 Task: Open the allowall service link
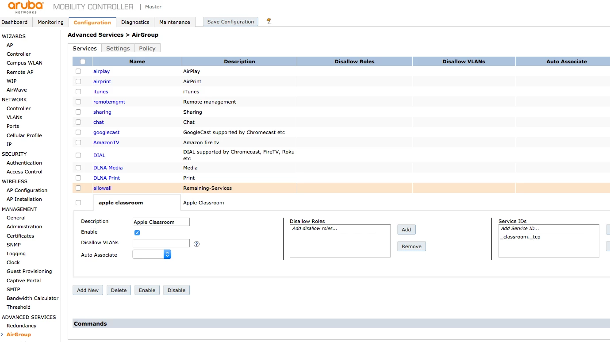[x=102, y=188]
